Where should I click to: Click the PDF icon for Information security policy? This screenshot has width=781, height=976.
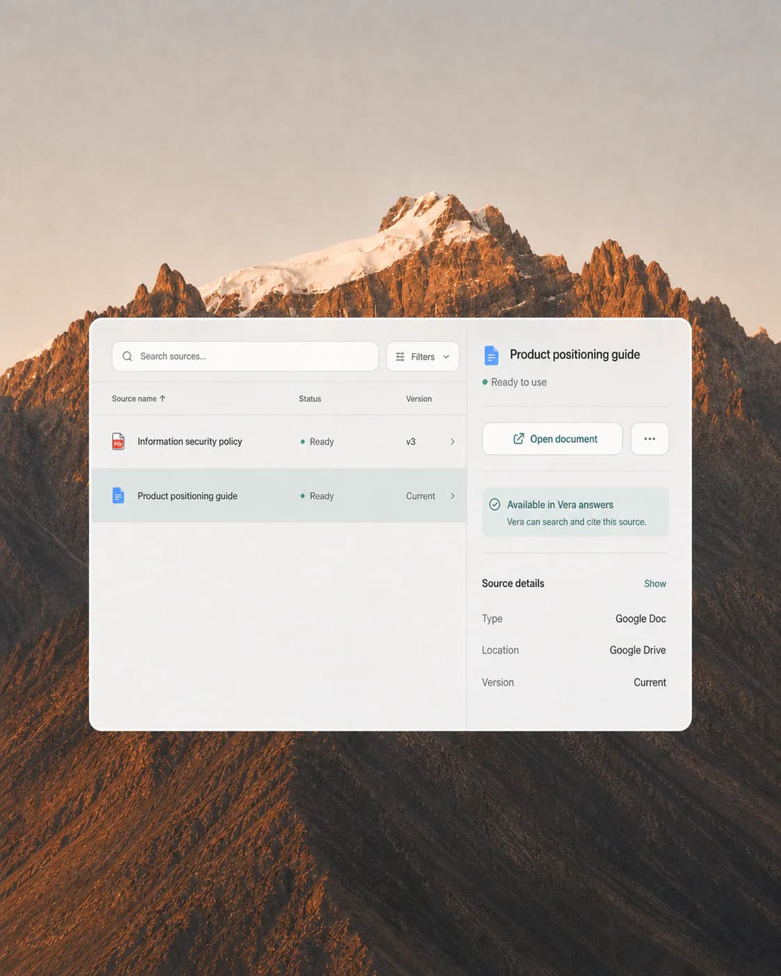(x=118, y=441)
